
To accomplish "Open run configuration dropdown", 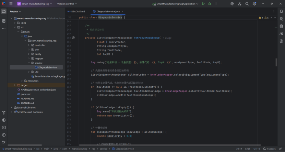I will (x=175, y=4).
